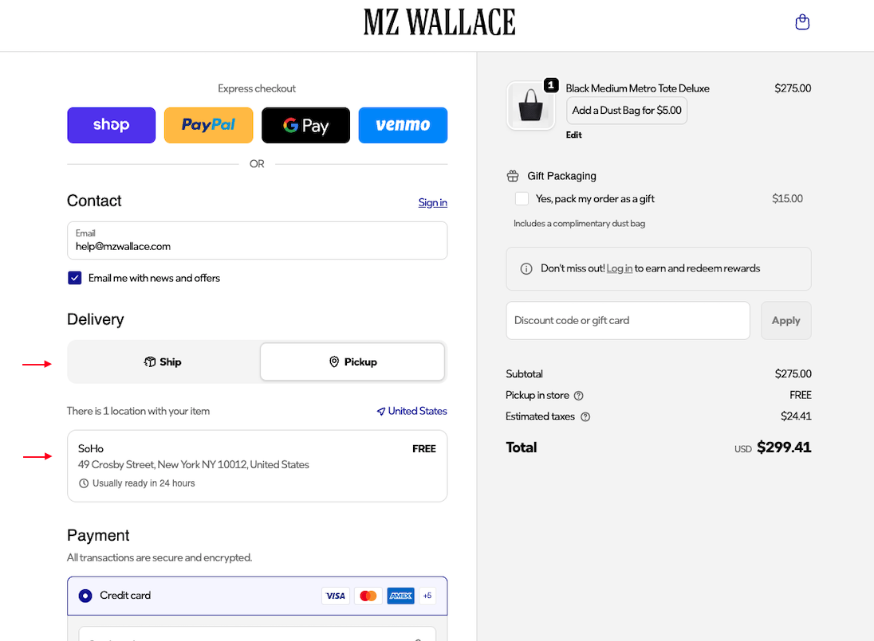Click the Discount code or gift card field

[628, 320]
